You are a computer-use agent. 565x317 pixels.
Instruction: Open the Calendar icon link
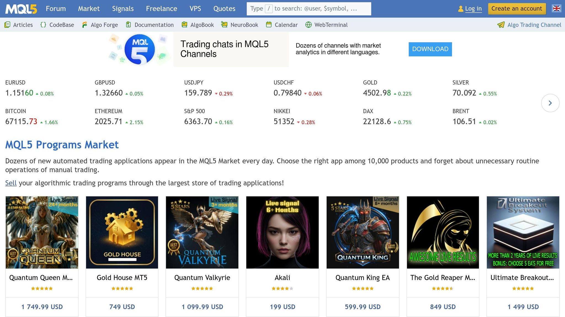tap(269, 25)
